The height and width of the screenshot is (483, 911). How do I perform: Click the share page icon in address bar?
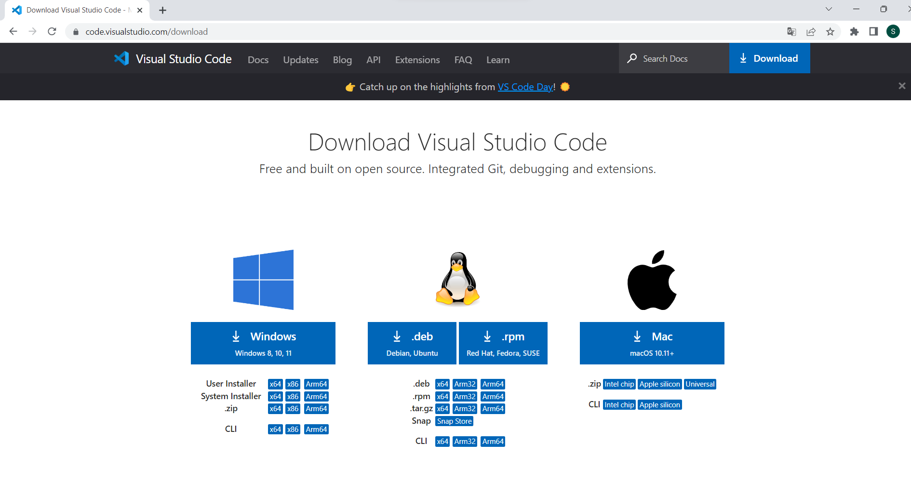pos(811,31)
